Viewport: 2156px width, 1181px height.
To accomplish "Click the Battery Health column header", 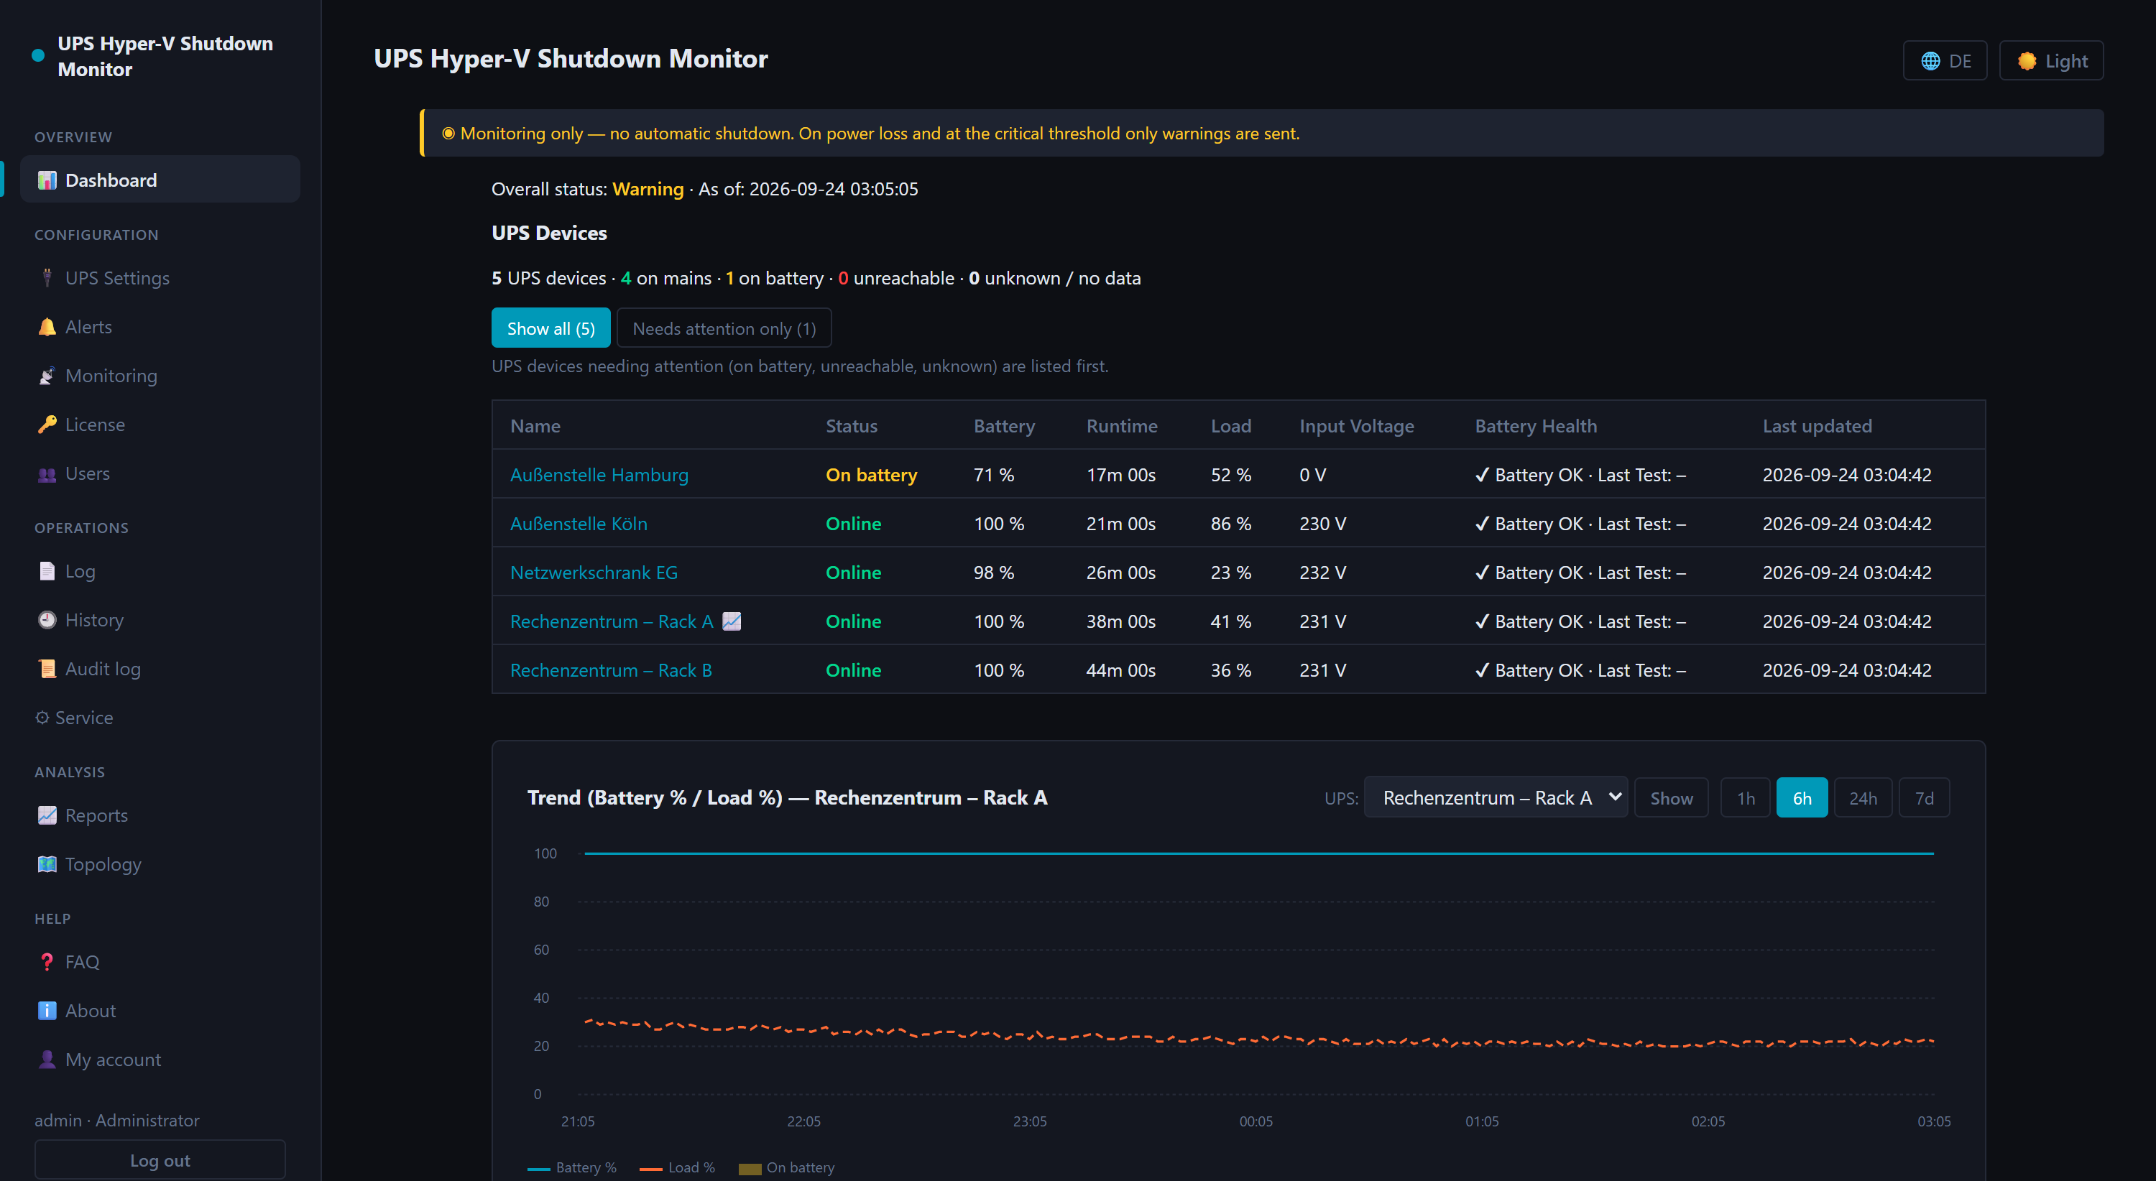I will (x=1536, y=426).
